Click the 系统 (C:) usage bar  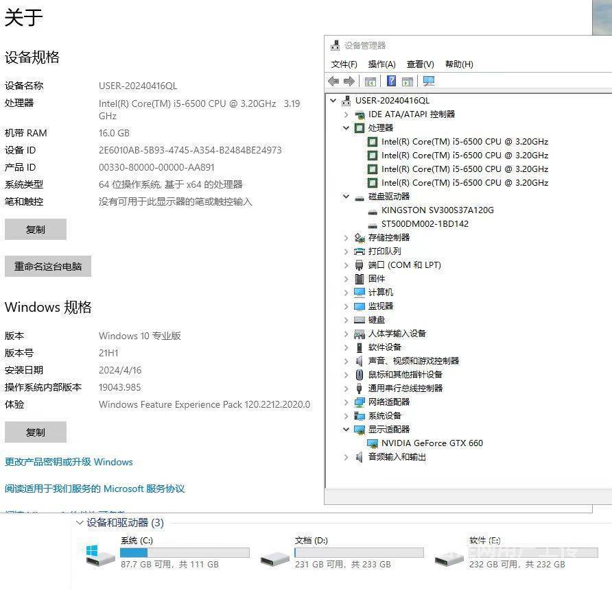pyautogui.click(x=185, y=552)
